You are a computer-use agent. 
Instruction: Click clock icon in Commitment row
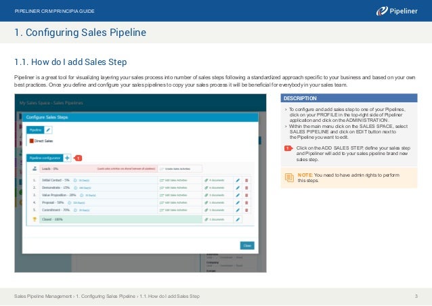75,210
